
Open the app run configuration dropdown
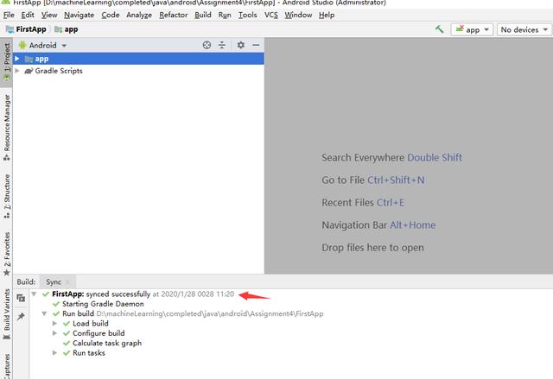click(x=472, y=29)
